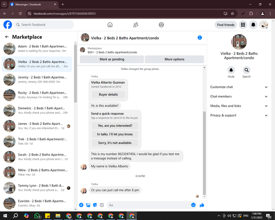Viewport: 275px width, 220px height.
Task: Open the system clock showing 7:00 PM
Action: [257, 216]
